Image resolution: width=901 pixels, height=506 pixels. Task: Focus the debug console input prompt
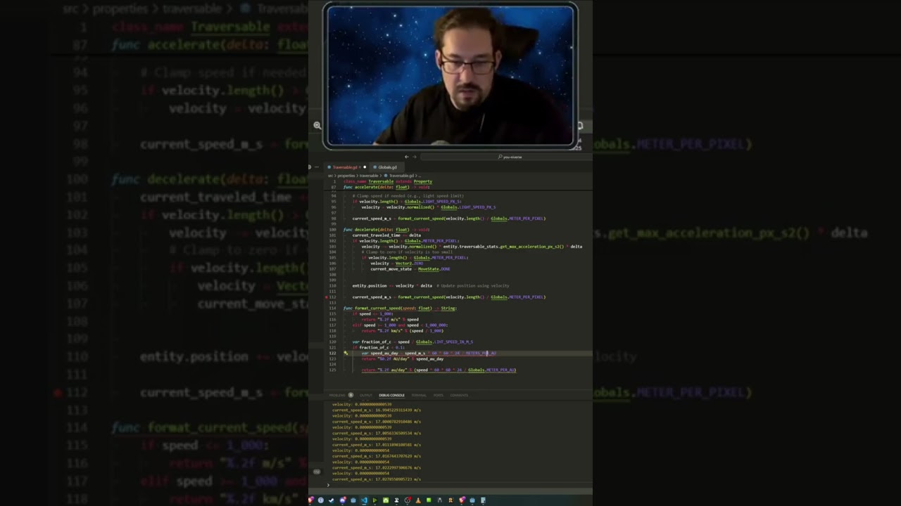[x=458, y=485]
